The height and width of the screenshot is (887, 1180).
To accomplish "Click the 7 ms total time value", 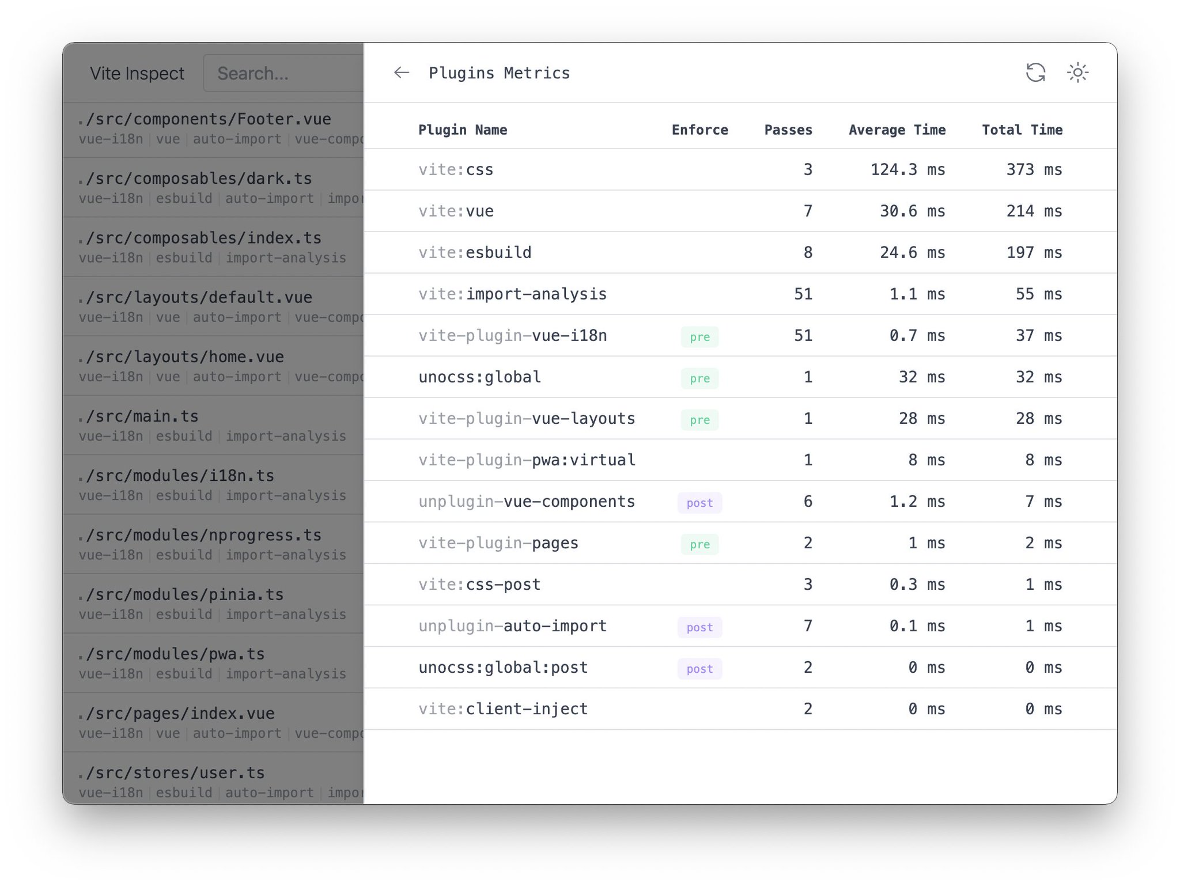I will pos(1043,501).
